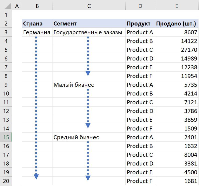Click Product A in row 3

pos(140,32)
